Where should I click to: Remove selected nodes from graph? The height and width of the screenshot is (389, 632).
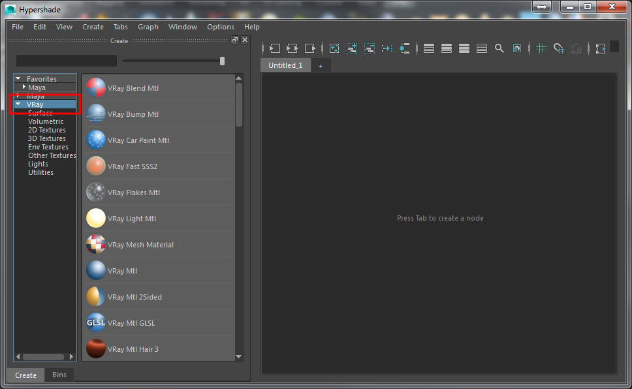pos(369,48)
